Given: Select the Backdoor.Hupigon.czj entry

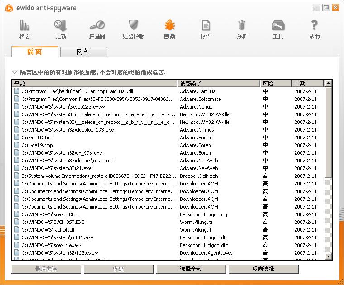Looking at the screenshot, I should click(203, 214).
